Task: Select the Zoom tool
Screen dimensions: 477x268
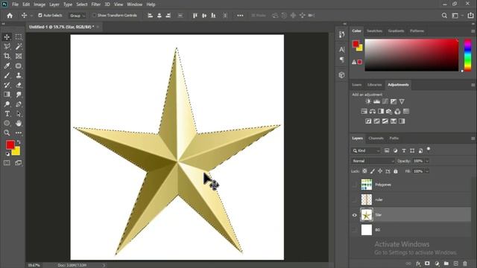Action: (7, 133)
